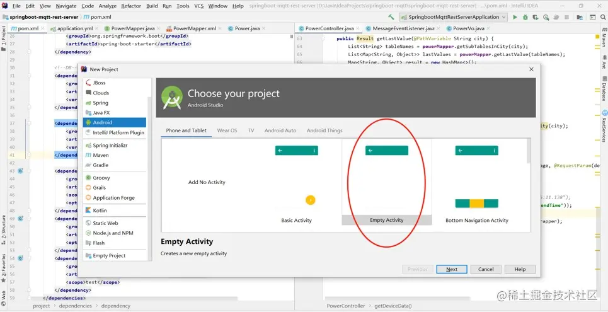Select Application Forge project type
This screenshot has height=312, width=608.
coord(115,197)
